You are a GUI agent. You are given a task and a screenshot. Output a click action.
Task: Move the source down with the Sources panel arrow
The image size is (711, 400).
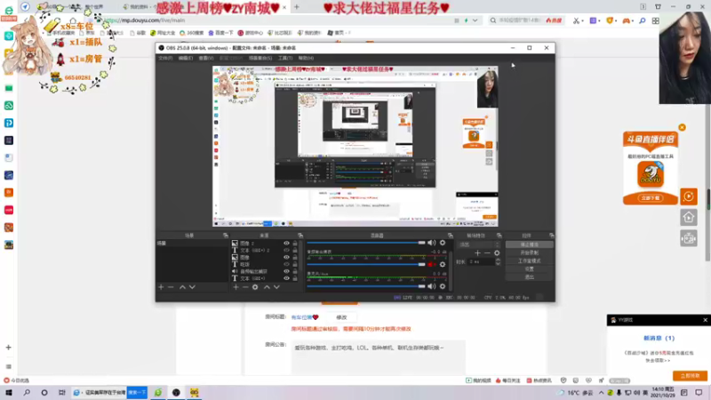coord(276,287)
